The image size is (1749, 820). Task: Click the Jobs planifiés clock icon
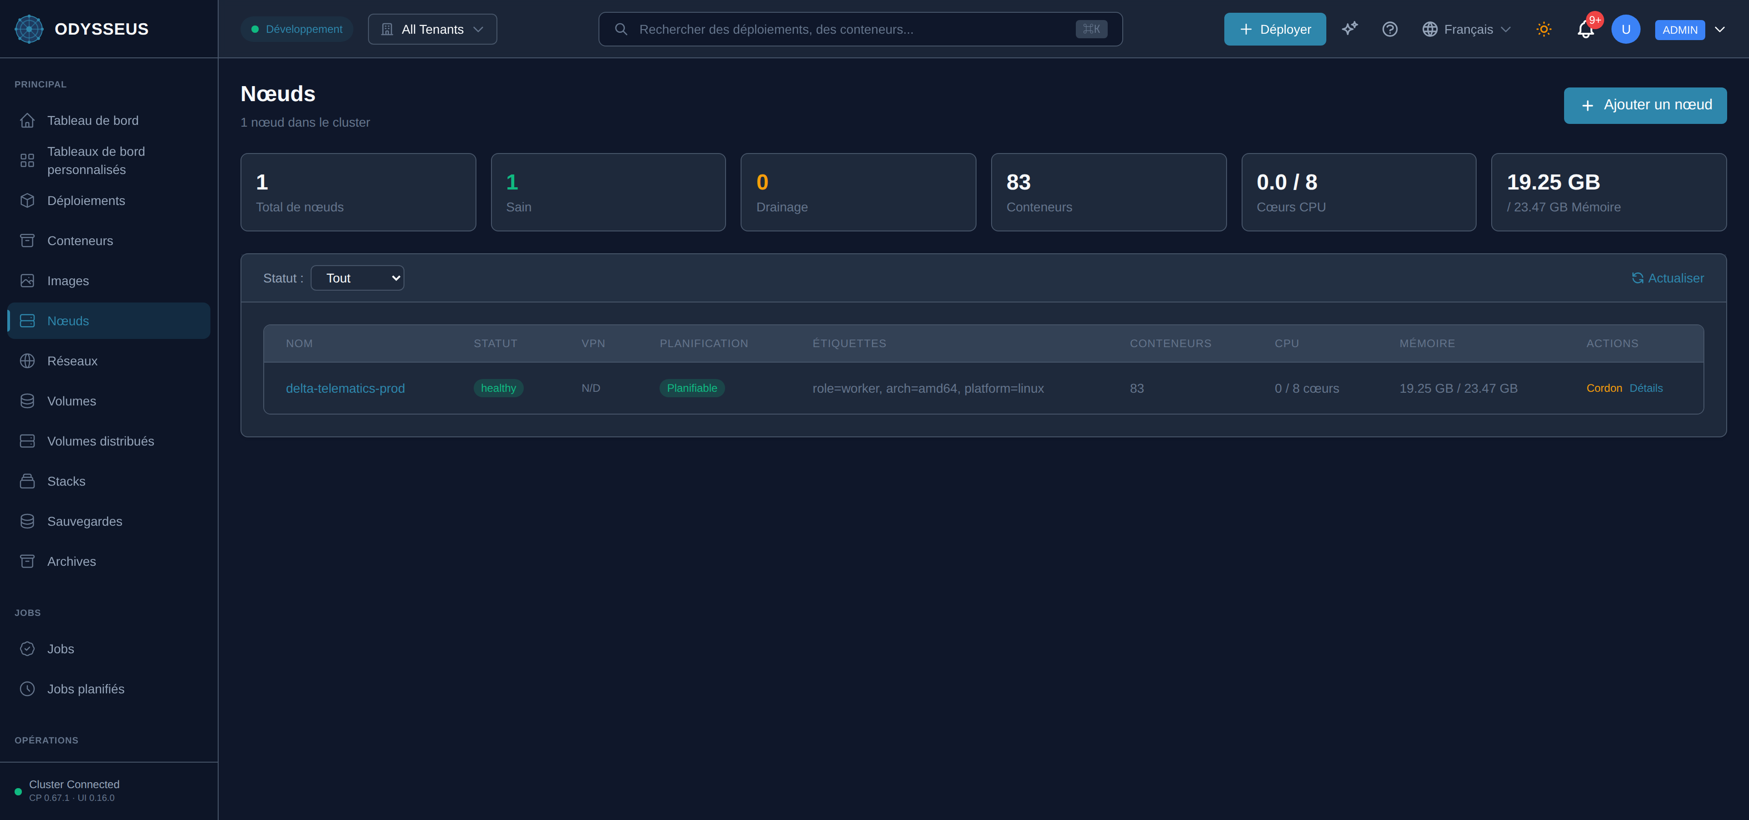pos(27,688)
